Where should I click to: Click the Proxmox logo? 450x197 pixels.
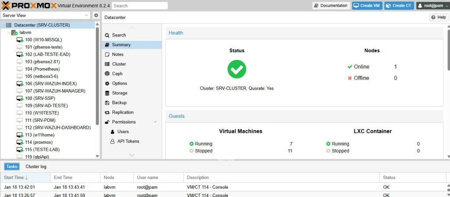[x=29, y=5]
